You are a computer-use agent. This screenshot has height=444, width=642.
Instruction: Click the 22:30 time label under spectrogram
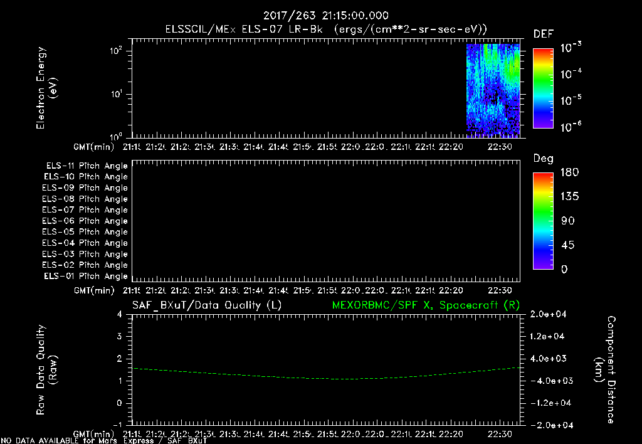click(500, 147)
